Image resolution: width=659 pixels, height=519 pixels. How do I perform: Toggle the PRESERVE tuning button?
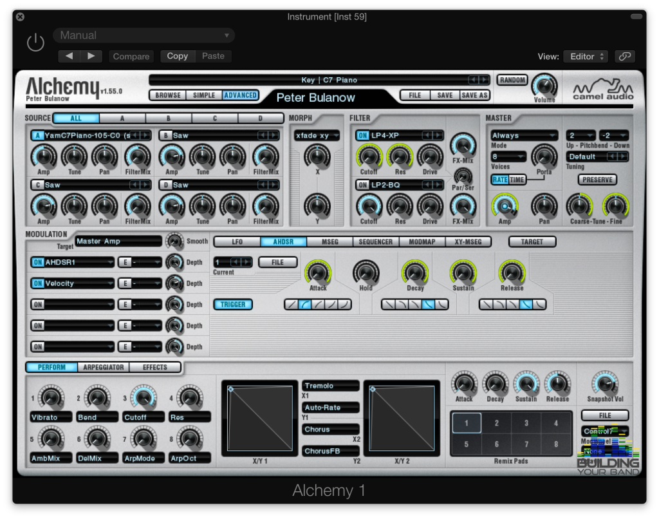(x=597, y=180)
